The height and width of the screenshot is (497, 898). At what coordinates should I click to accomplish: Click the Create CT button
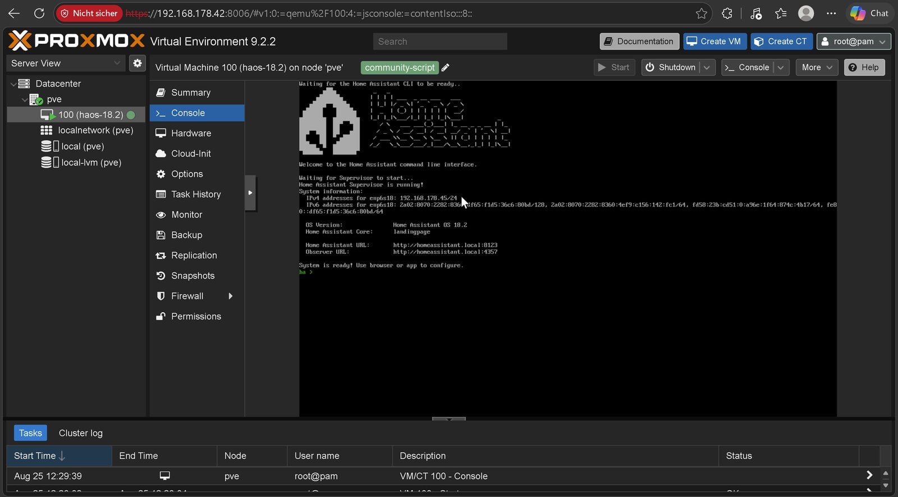[x=781, y=42]
